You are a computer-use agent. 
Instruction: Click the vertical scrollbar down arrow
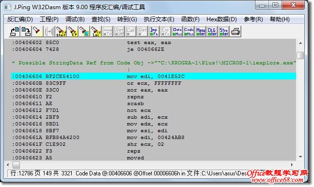pos(300,157)
